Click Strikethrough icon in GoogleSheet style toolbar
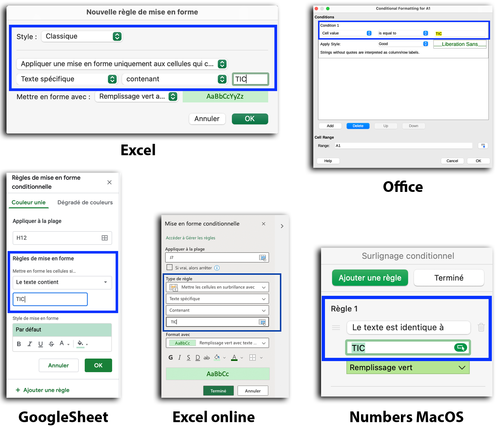 (51, 344)
